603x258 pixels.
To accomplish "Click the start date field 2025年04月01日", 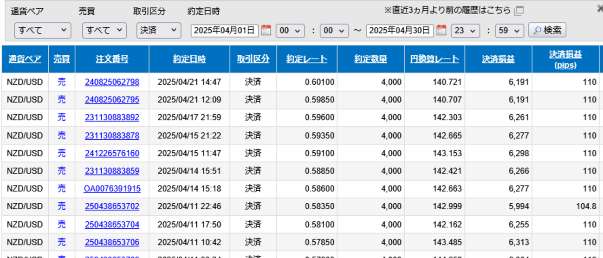I will click(225, 31).
